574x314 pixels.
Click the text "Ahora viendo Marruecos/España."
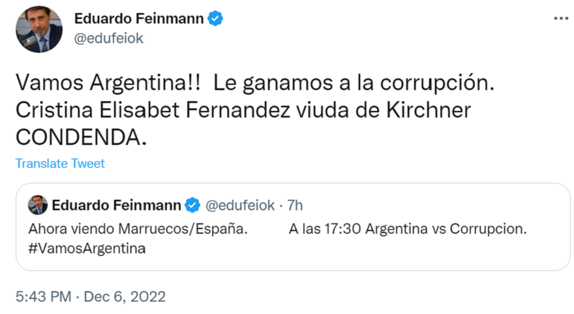tap(138, 230)
